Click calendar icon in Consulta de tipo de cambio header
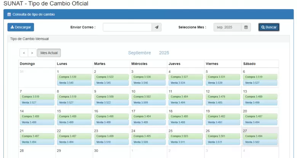This screenshot has height=158, width=297. [x=9, y=14]
